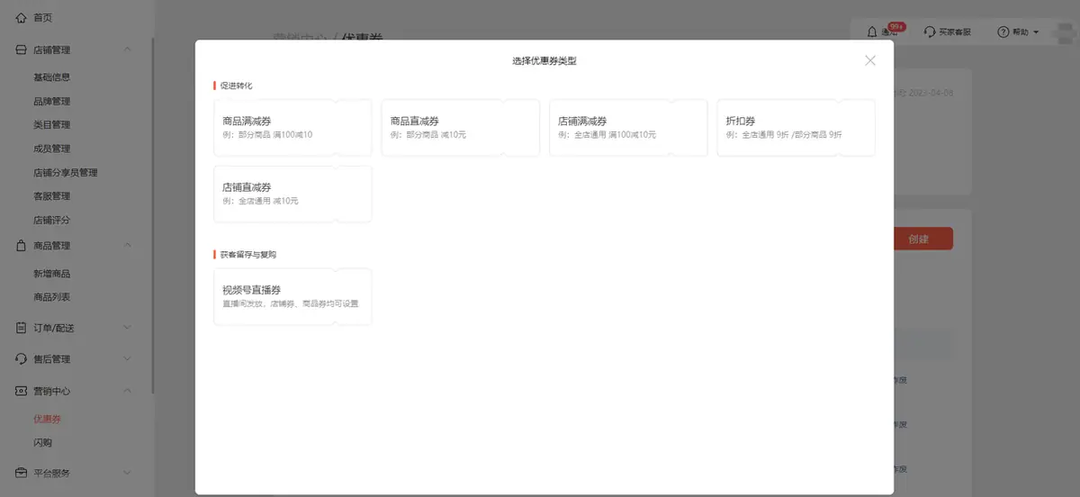Click the 买家客服 headset icon

tap(930, 32)
